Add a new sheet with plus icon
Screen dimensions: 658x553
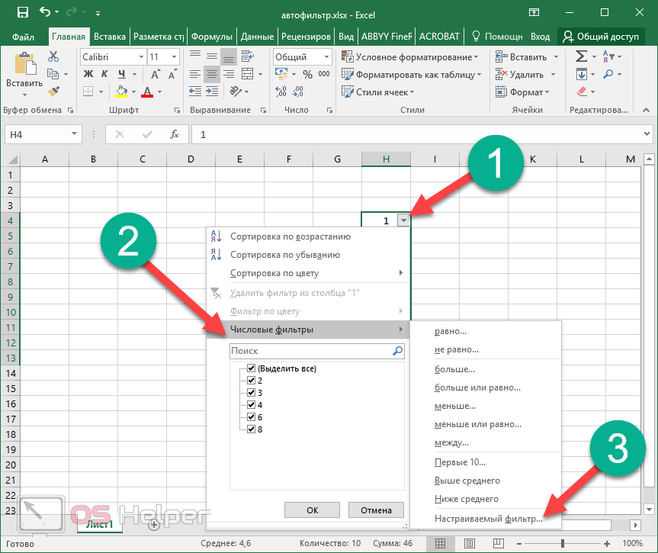(154, 524)
